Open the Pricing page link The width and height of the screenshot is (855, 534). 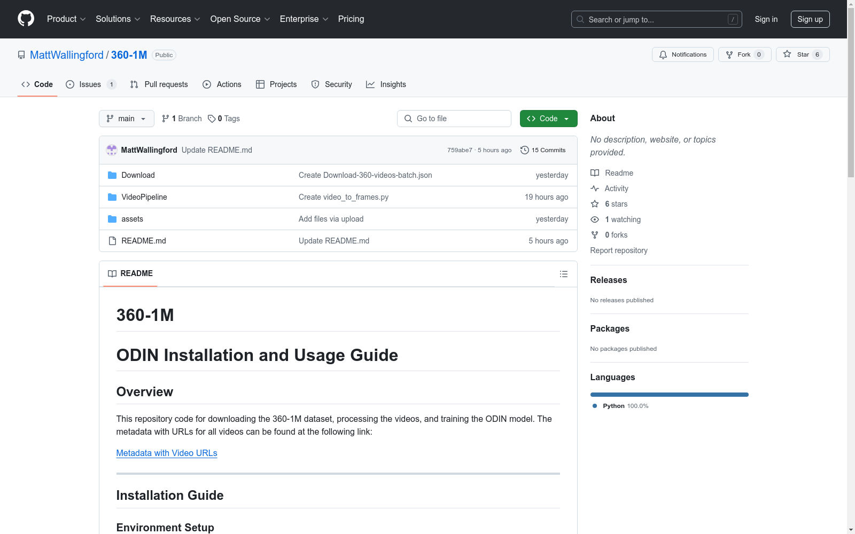[x=351, y=19]
